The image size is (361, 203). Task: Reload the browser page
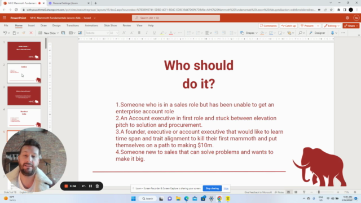(x=16, y=10)
